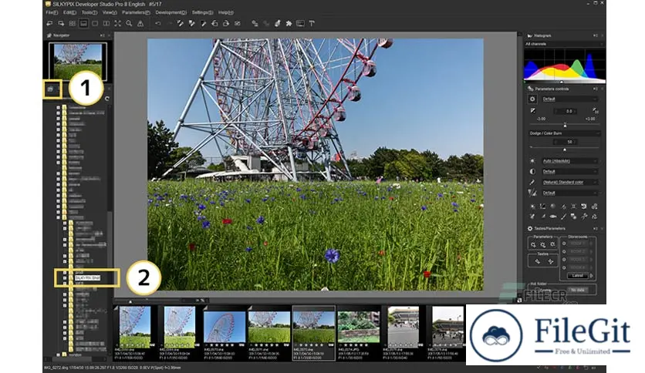
Task: Open the Help menu
Action: (x=225, y=13)
